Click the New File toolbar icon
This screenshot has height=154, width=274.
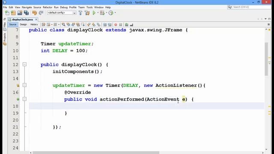(x=7, y=13)
